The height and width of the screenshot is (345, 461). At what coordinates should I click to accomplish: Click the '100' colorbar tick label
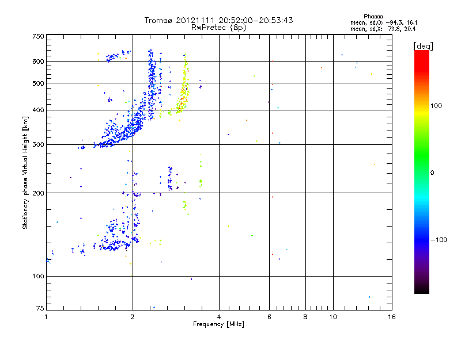click(436, 106)
